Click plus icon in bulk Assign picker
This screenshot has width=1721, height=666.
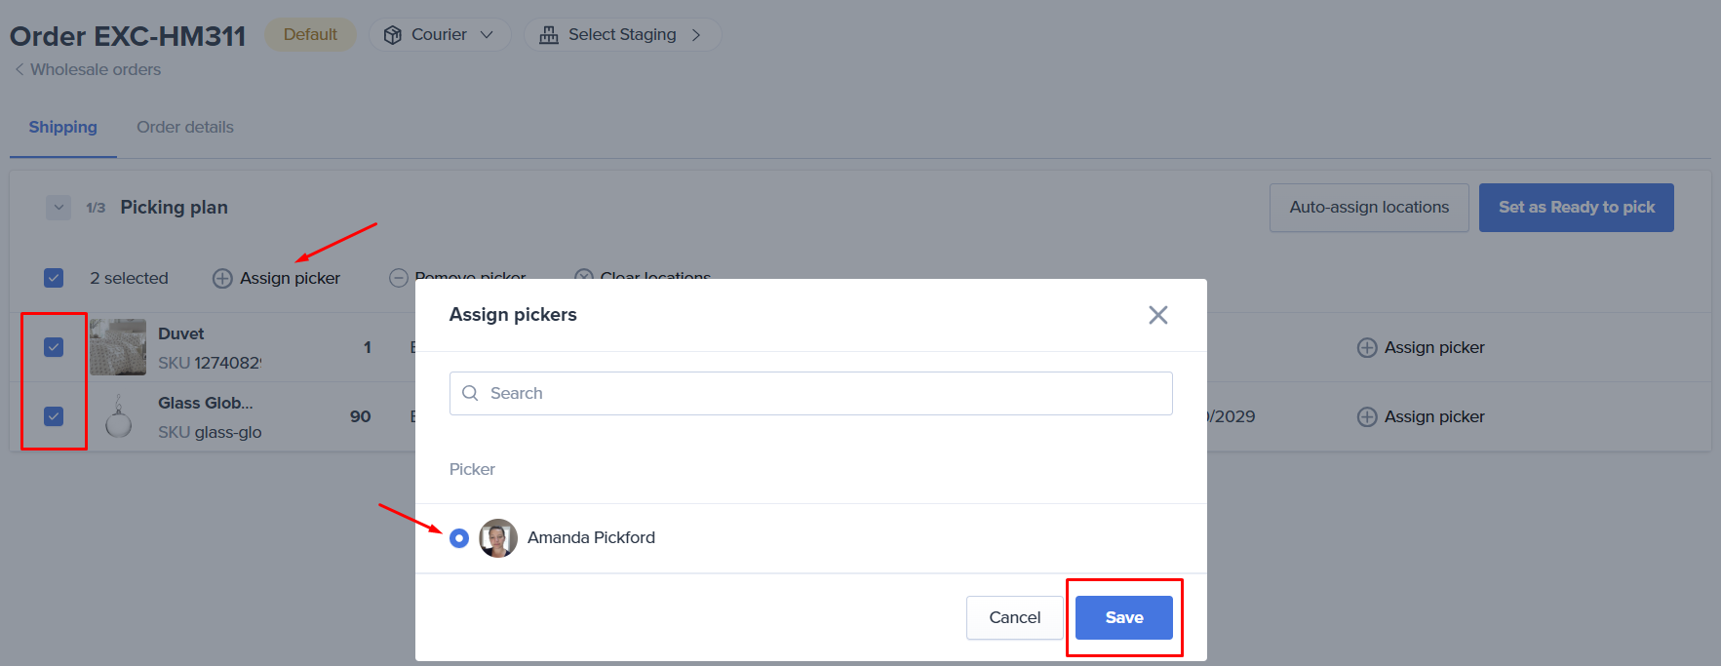(222, 279)
